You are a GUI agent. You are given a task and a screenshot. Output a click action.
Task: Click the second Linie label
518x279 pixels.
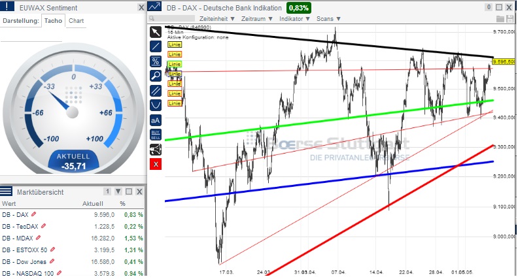(175, 54)
